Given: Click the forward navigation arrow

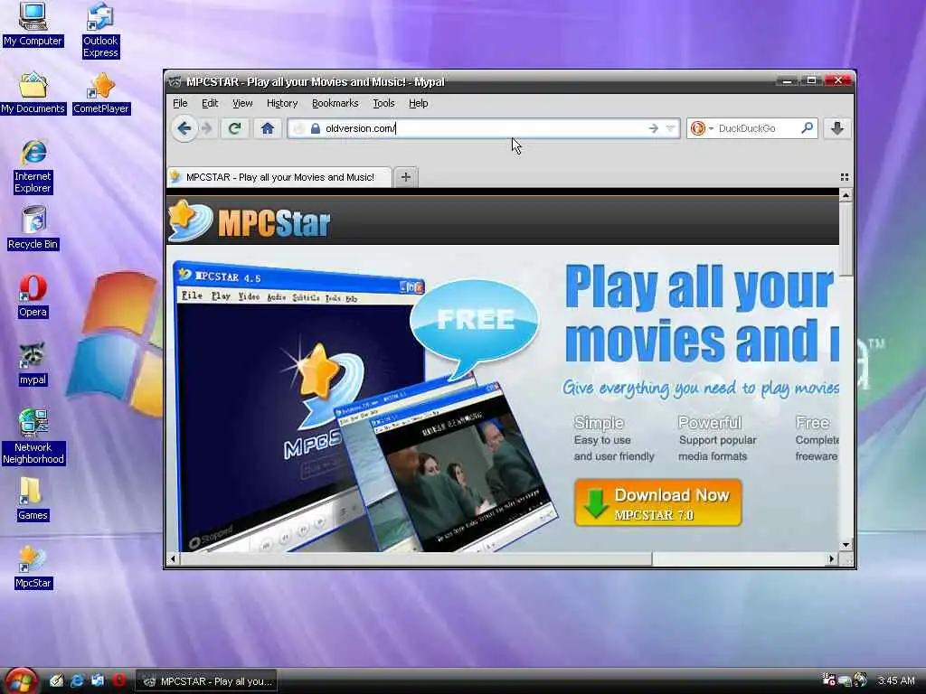Looking at the screenshot, I should click(207, 128).
